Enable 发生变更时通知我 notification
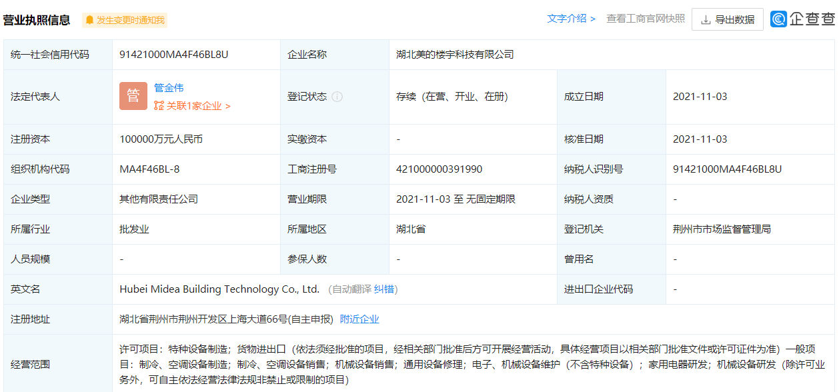The image size is (839, 392). coord(125,20)
